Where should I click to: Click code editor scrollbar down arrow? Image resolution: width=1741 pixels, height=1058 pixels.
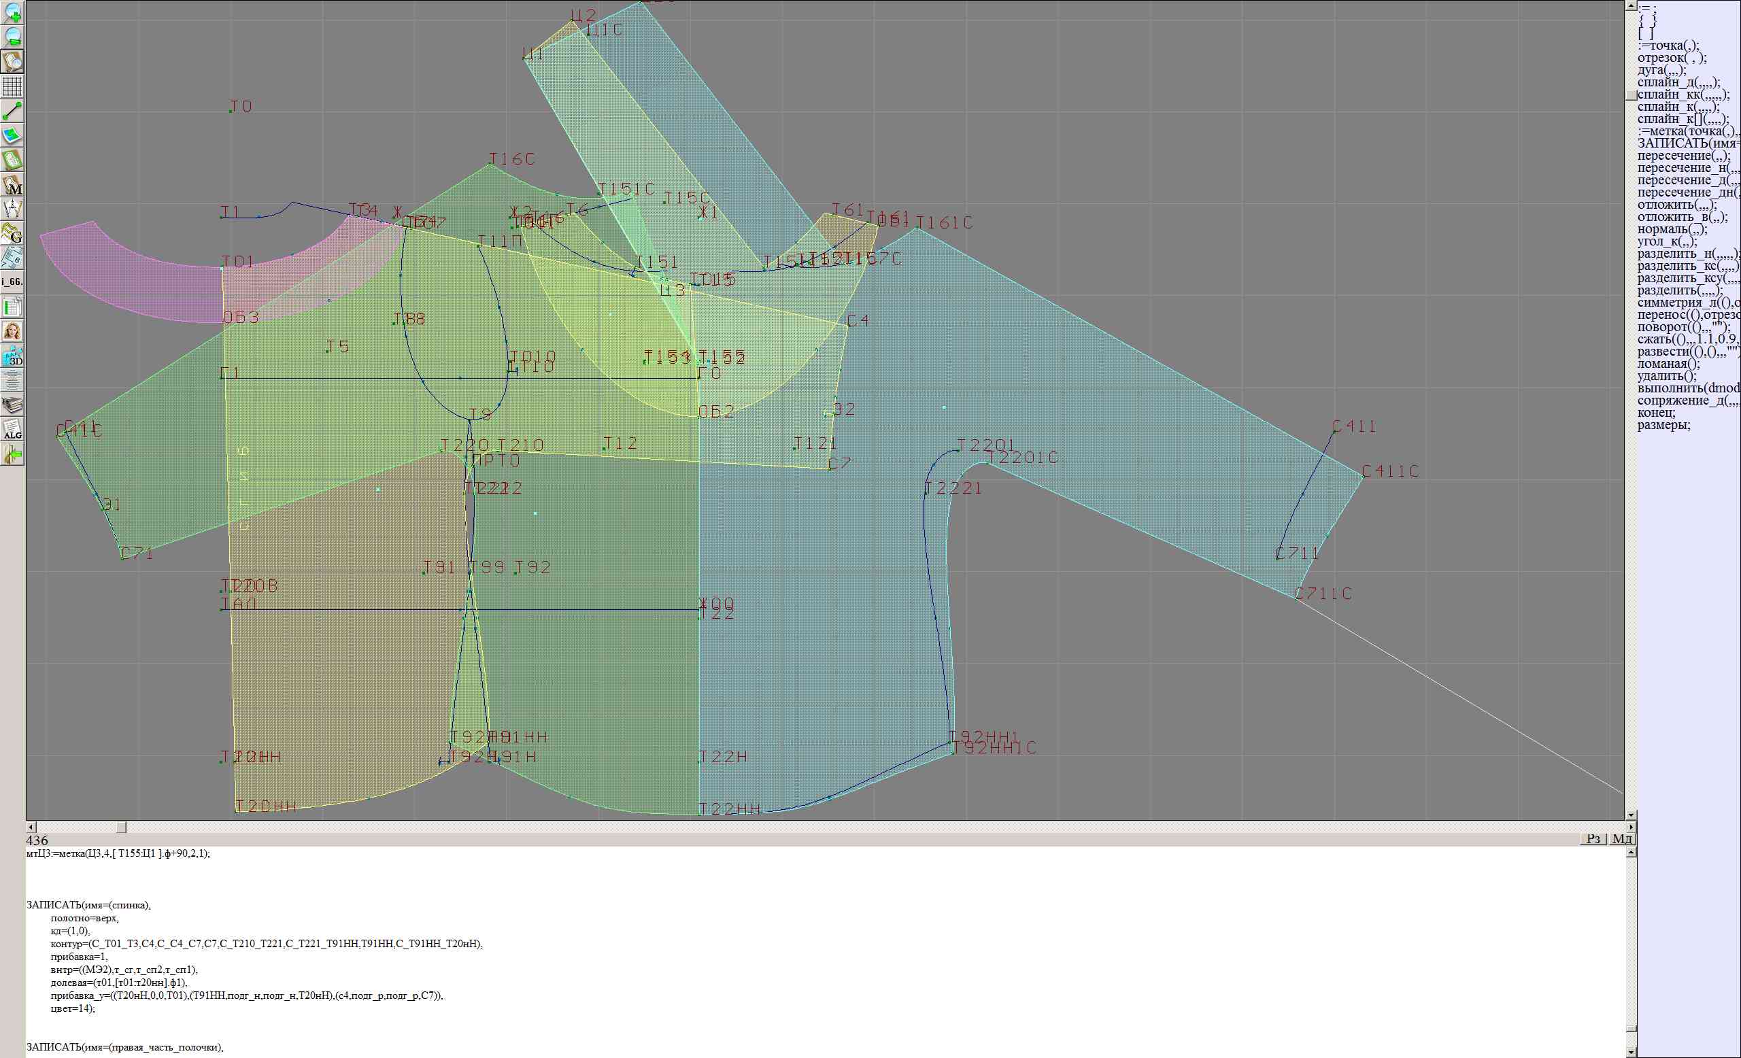[1631, 1052]
